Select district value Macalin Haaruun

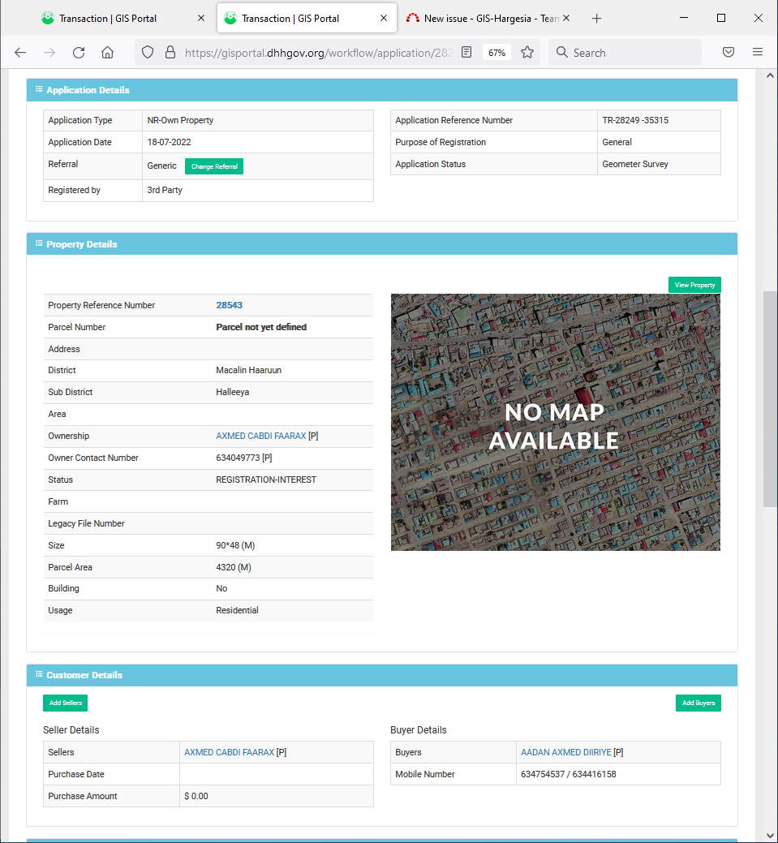pos(248,370)
